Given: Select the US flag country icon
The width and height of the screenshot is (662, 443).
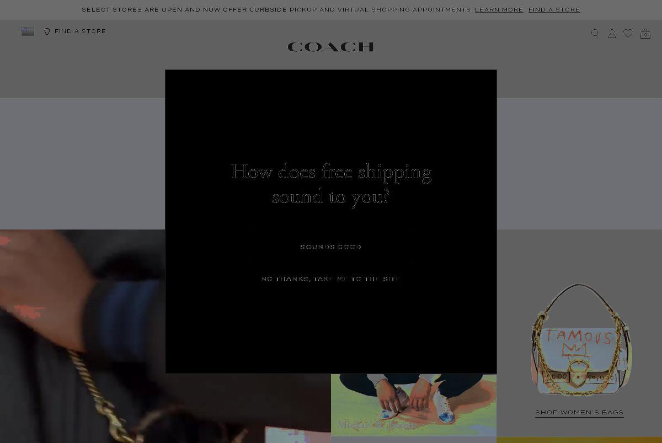Looking at the screenshot, I should 28,31.
